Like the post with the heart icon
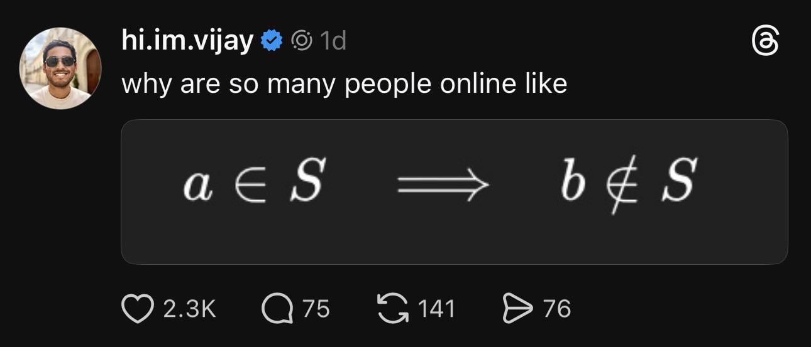Screen dimensions: 811x347 pos(137,308)
